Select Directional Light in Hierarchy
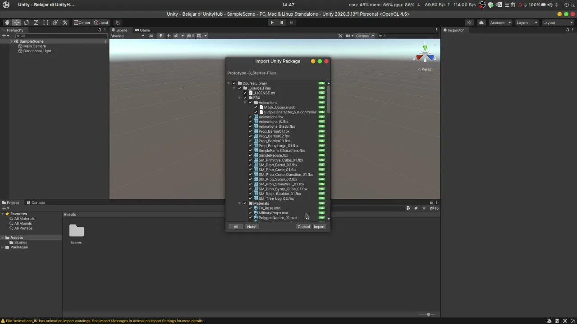 [x=34, y=51]
